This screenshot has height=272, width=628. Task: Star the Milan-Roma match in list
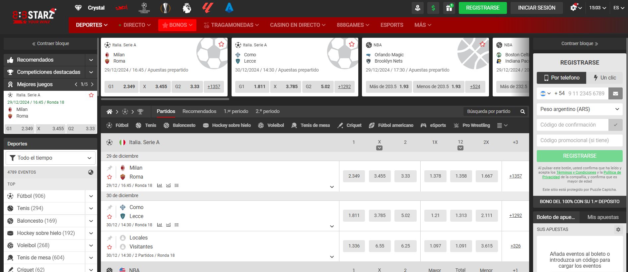tap(109, 177)
